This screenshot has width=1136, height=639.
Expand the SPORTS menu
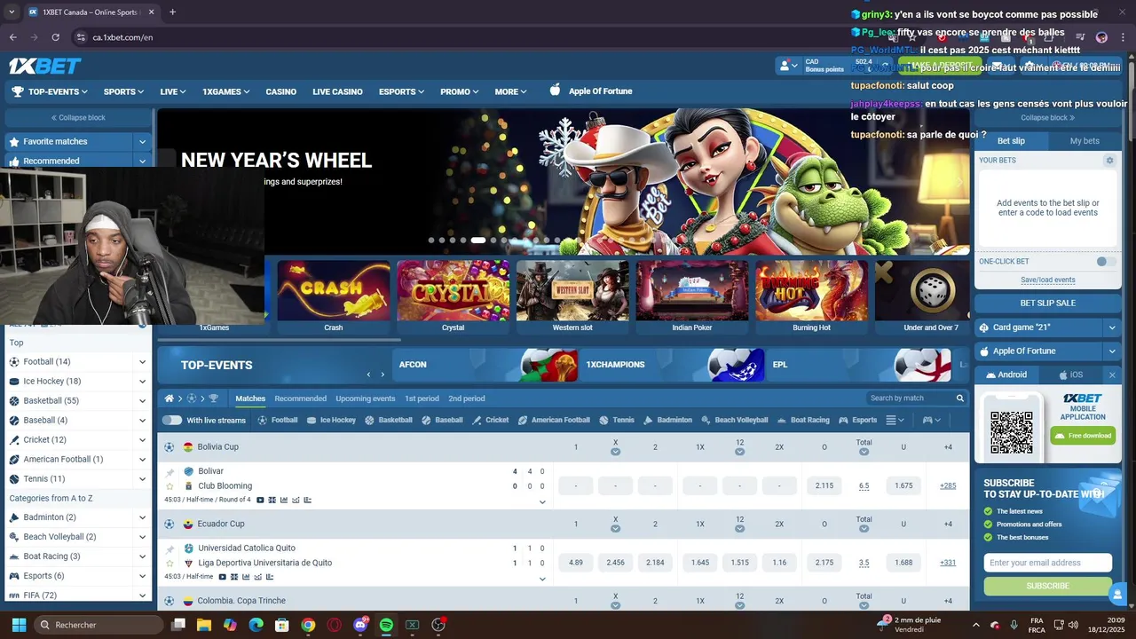123,91
